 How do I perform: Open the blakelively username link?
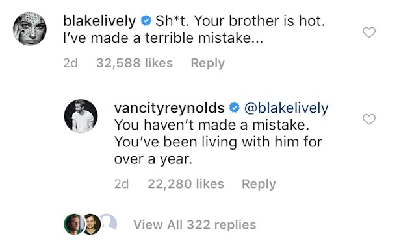tap(99, 21)
